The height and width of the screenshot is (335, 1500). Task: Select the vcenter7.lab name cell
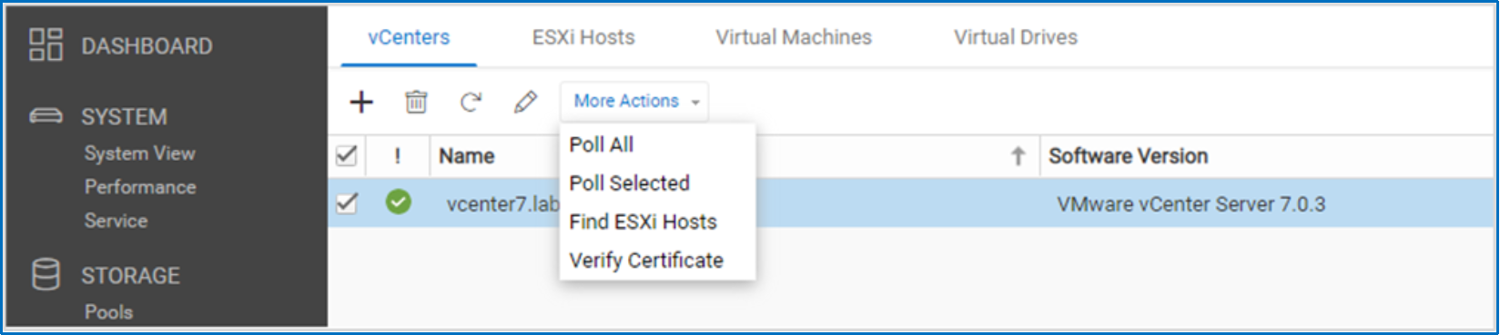tap(502, 203)
